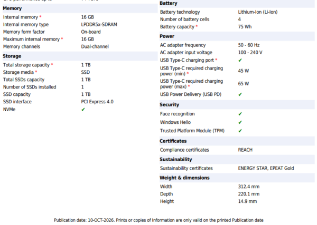
Task: Click the 312.4 mm Width value
Action: tap(249, 187)
